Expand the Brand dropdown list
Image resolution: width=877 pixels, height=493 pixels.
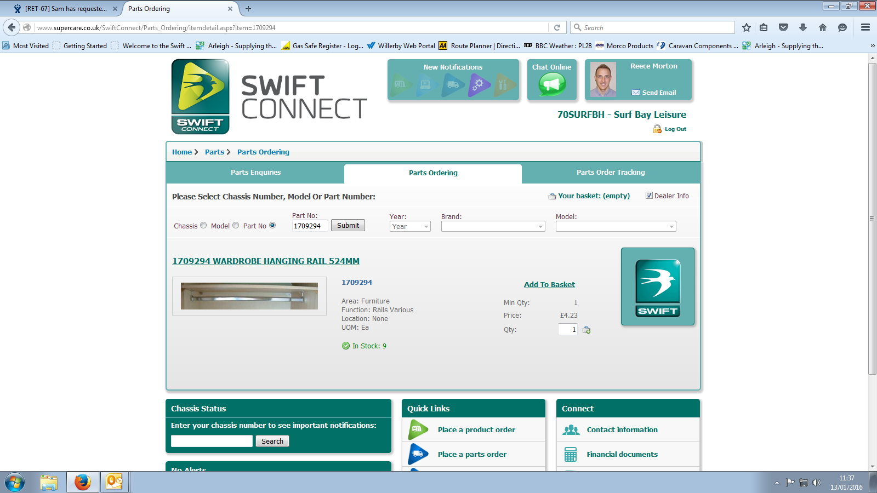[x=493, y=227]
